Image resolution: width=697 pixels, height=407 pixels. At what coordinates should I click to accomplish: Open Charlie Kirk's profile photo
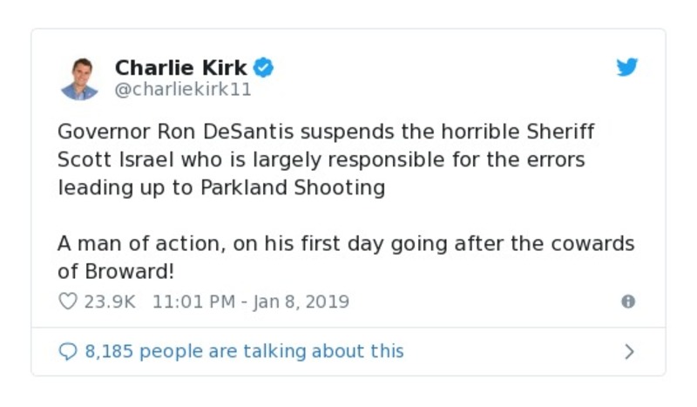[x=80, y=78]
